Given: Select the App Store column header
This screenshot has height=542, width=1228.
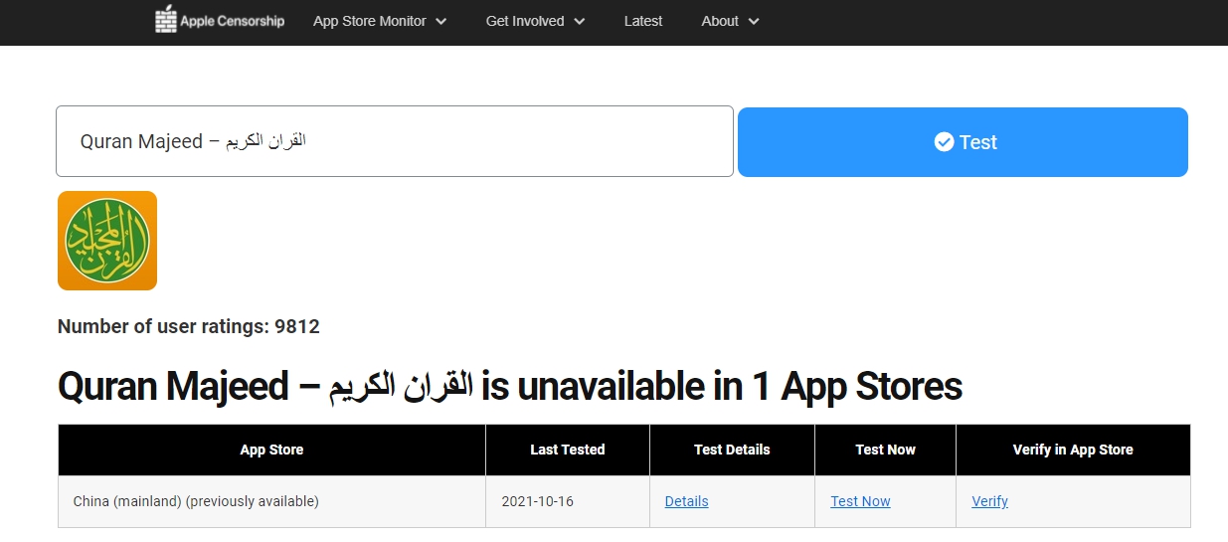Looking at the screenshot, I should [271, 450].
